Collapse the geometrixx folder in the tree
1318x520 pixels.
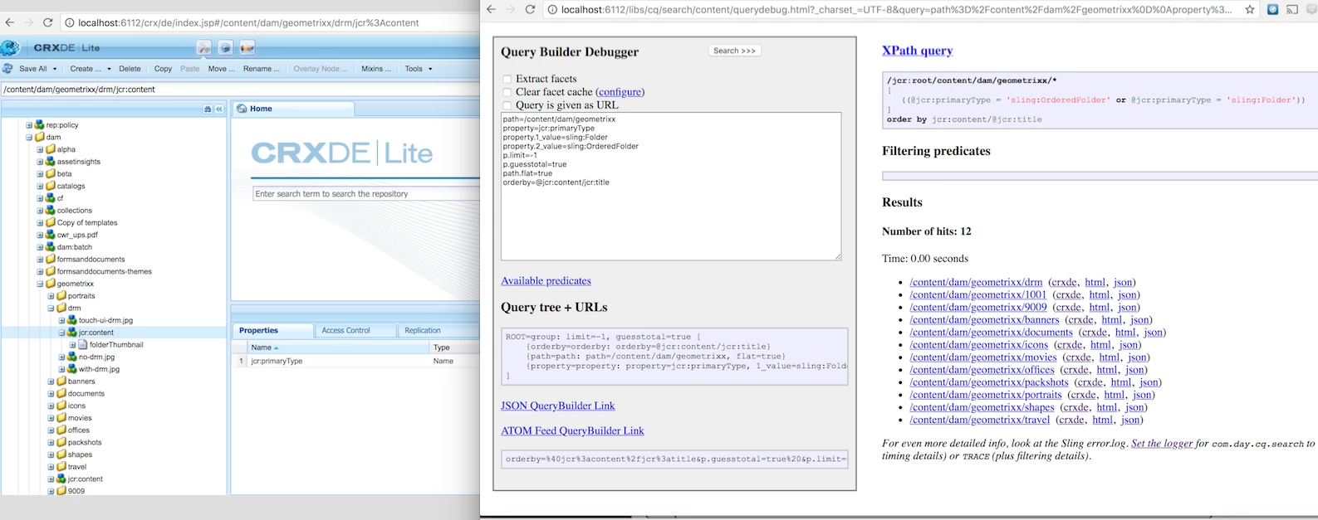(x=40, y=284)
